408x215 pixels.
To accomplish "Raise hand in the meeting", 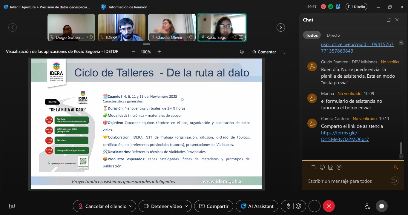I will point(288,206).
